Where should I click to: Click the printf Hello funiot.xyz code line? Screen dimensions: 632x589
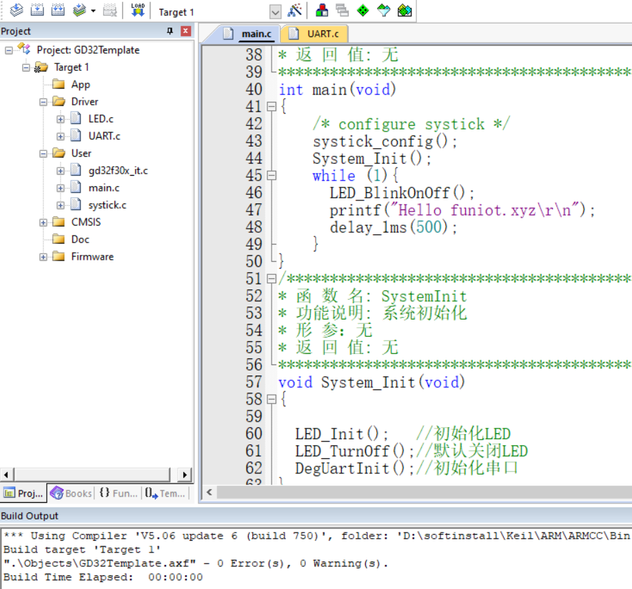point(462,210)
